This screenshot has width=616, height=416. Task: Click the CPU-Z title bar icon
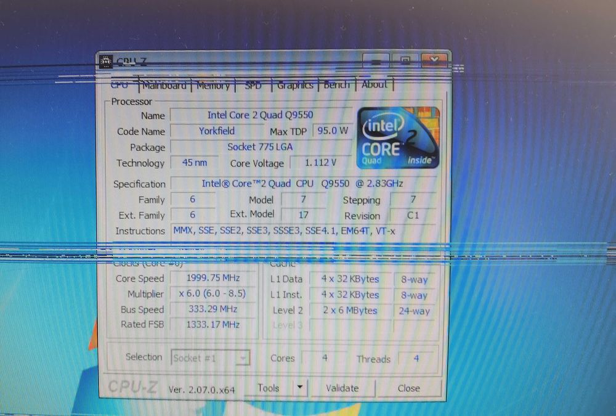pos(106,62)
